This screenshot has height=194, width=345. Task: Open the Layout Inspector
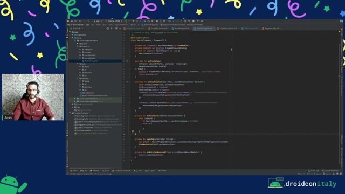pos(330,171)
